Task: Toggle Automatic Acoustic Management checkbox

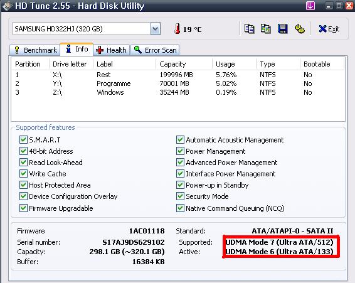Action: pos(180,139)
